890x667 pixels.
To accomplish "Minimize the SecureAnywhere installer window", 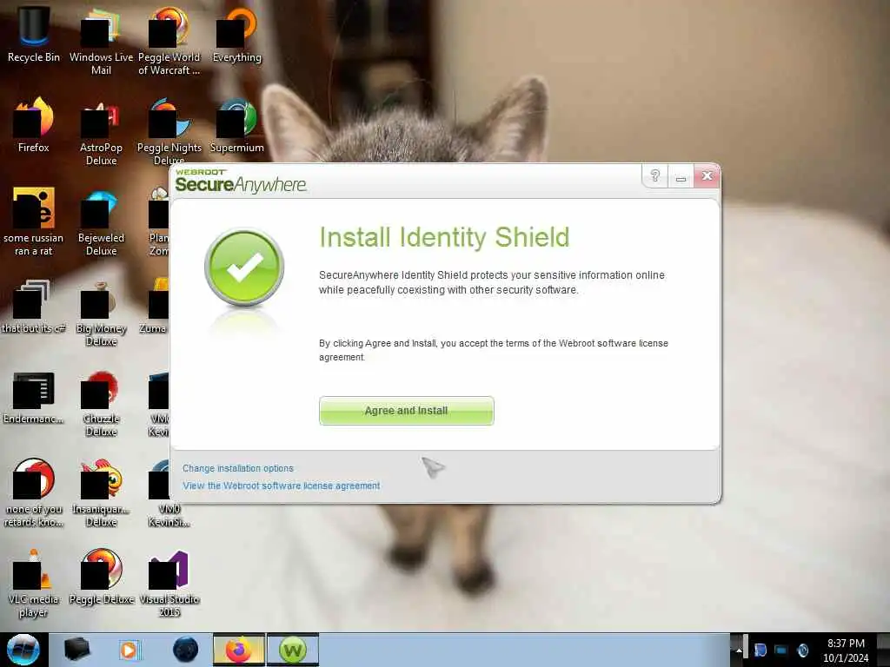I will (681, 177).
